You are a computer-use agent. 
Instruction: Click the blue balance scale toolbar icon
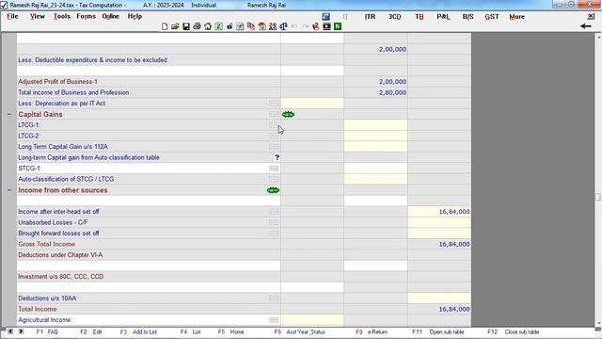(283, 26)
